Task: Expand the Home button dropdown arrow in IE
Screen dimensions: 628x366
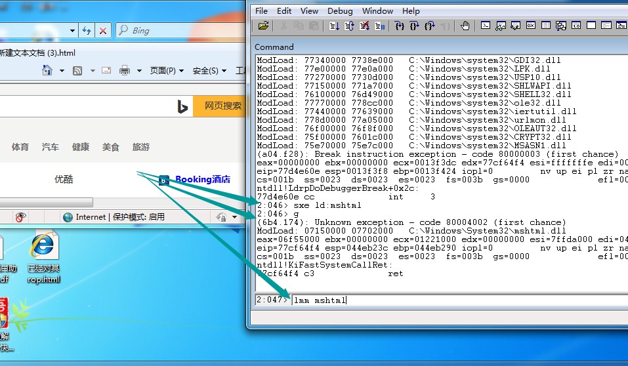Action: (62, 71)
